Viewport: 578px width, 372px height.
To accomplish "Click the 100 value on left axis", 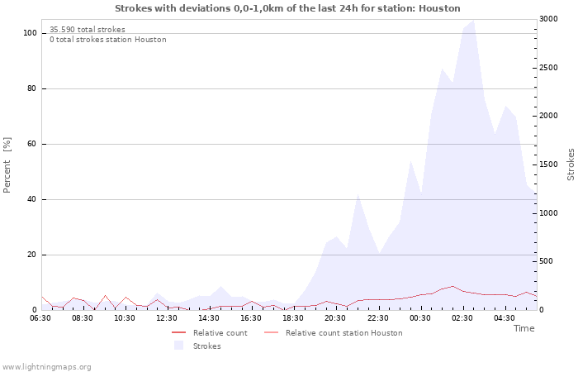I will (30, 33).
